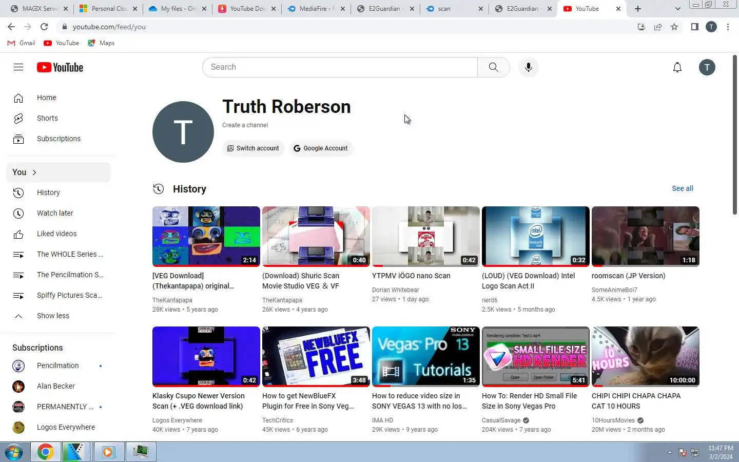739x462 pixels.
Task: Open the account avatar menu
Action: tap(707, 67)
